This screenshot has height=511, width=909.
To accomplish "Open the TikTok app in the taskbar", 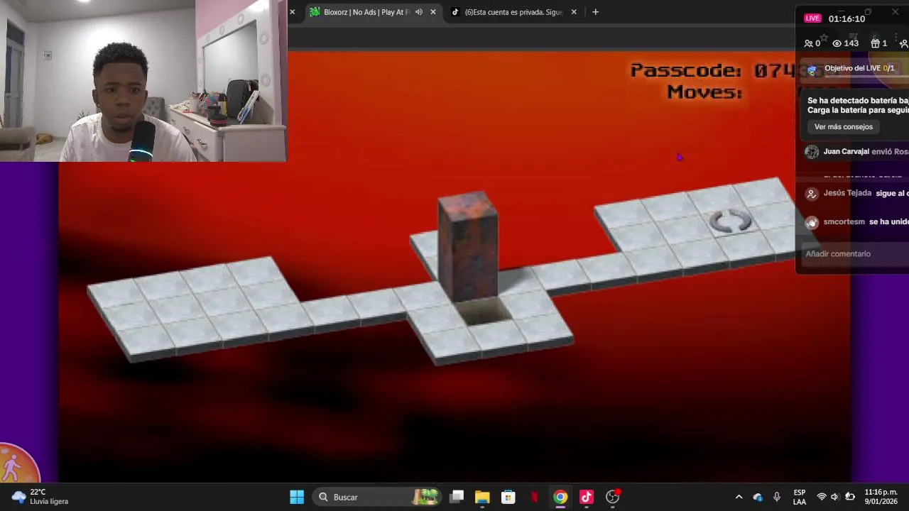I will [587, 497].
